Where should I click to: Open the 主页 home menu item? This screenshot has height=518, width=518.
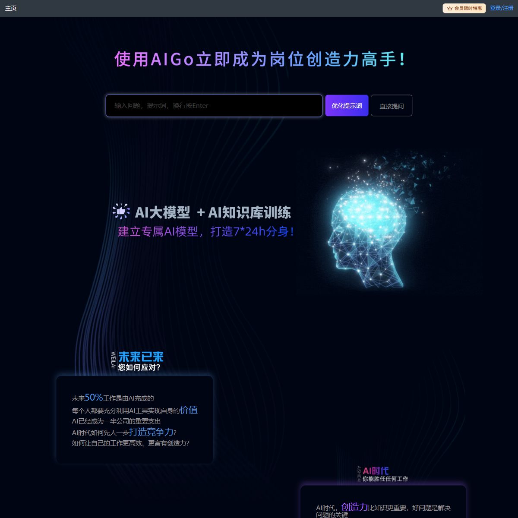(x=11, y=8)
